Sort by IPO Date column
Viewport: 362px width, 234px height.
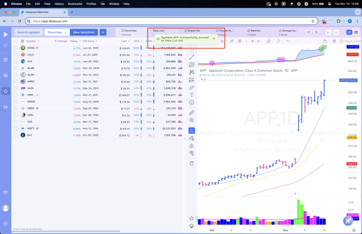pos(90,41)
